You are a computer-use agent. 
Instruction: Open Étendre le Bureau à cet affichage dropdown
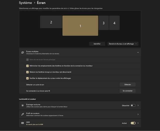[x=123, y=44]
